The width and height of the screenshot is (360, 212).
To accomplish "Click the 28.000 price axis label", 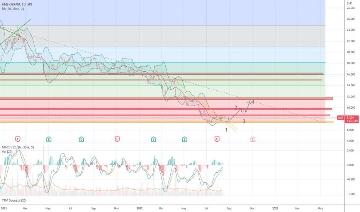I will (351, 8).
